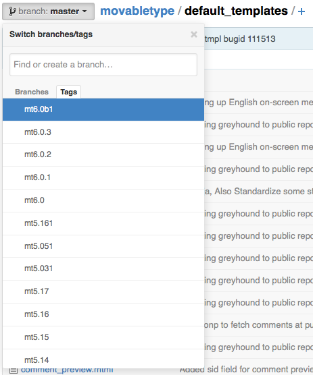Select the mt5.051 tag
The width and height of the screenshot is (313, 375).
pyautogui.click(x=103, y=246)
